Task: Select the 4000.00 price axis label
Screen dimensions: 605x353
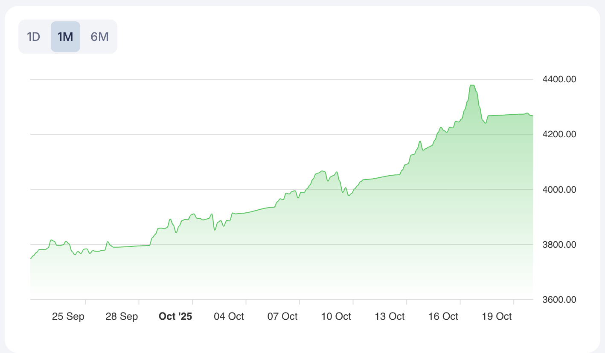Action: (558, 189)
